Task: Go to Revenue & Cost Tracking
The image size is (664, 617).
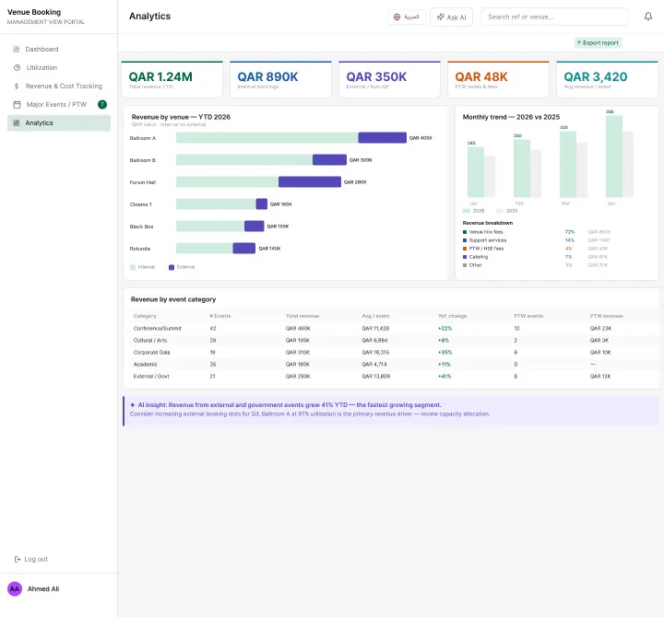Action: tap(59, 86)
